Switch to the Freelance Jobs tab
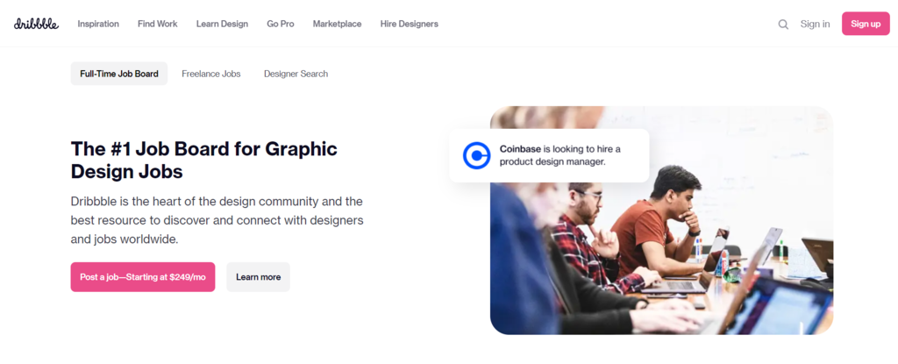Image resolution: width=898 pixels, height=364 pixels. 210,74
